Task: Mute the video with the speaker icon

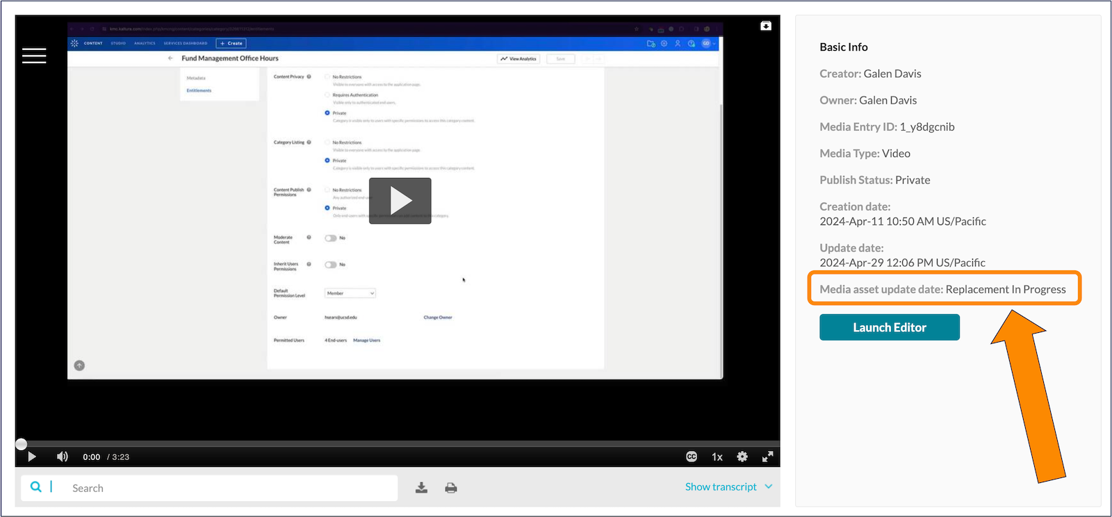Action: coord(63,457)
